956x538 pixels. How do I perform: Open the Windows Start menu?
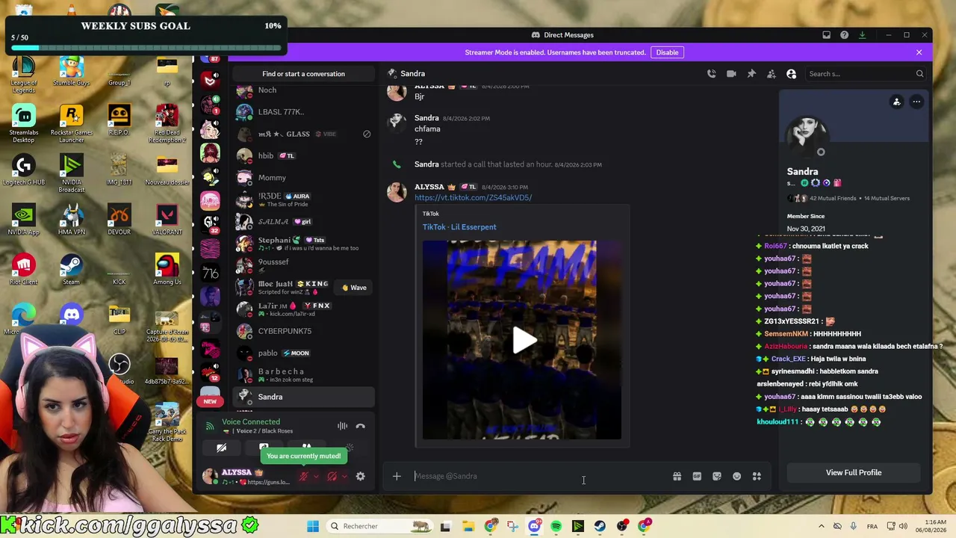click(x=313, y=526)
